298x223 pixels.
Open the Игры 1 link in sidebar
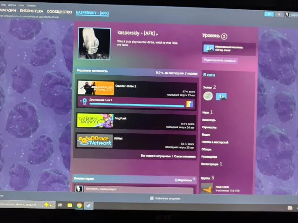click(207, 112)
